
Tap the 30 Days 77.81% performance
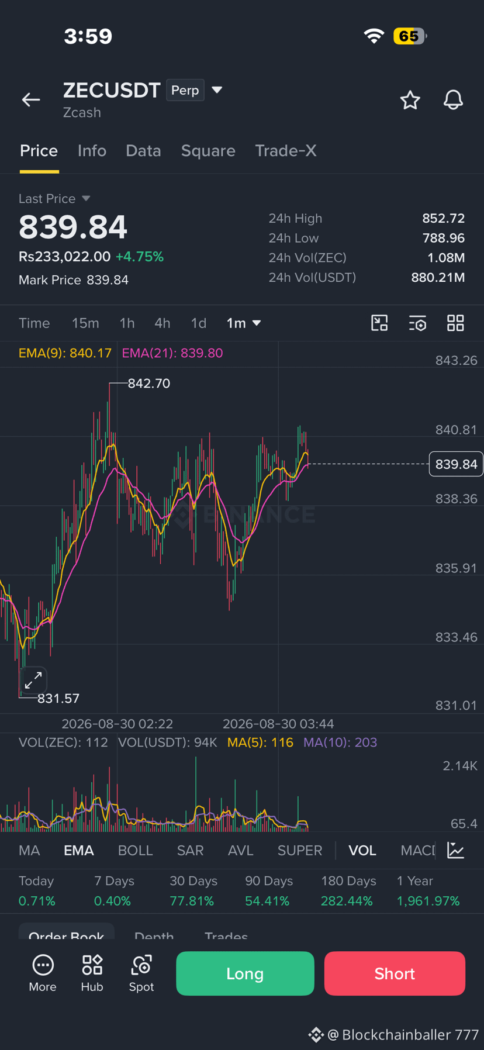[193, 891]
